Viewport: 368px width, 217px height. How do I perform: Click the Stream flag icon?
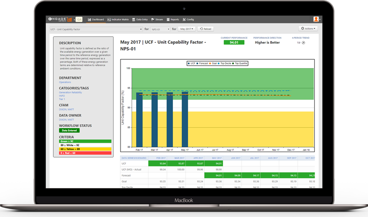(x=153, y=20)
